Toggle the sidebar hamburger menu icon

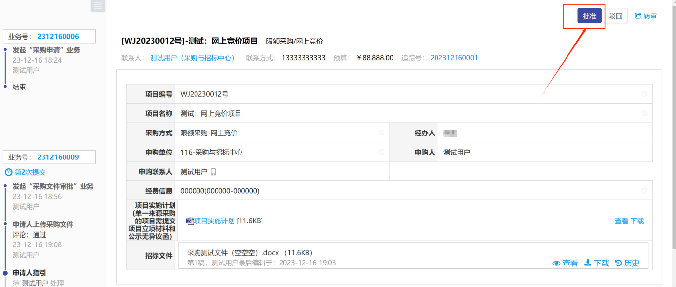pyautogui.click(x=98, y=6)
